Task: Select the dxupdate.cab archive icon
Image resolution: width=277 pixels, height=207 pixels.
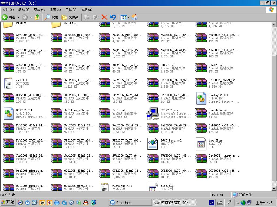Action: click(x=201, y=113)
